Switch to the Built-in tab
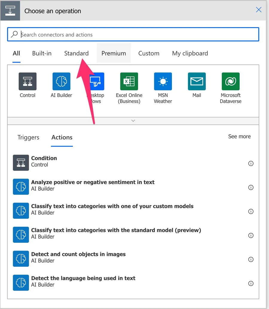This screenshot has height=309, width=269. [x=42, y=53]
